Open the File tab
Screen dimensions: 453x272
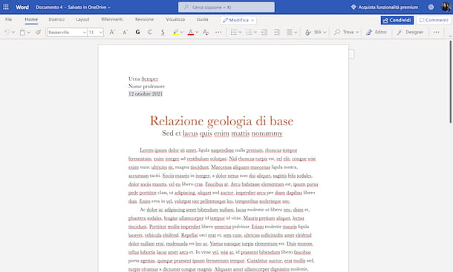tap(9, 19)
